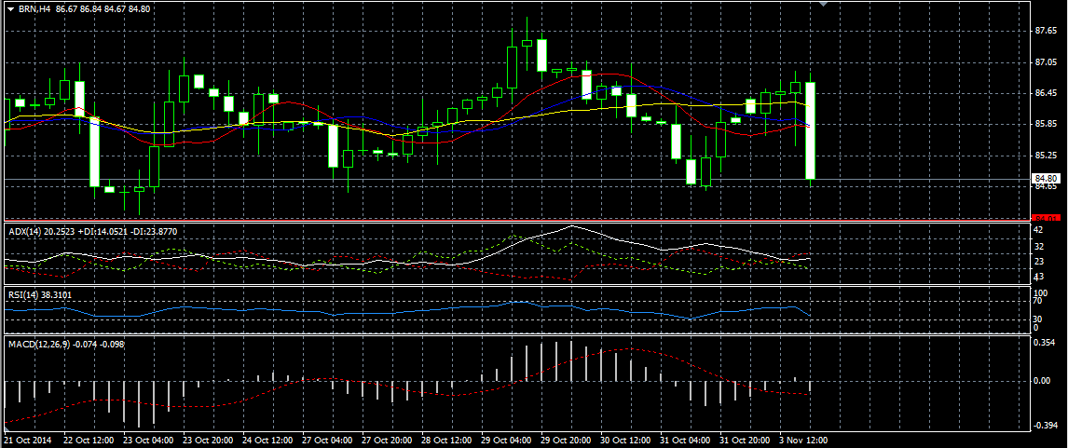
Task: Click the 31 Oct 04:00 time label
Action: coord(686,440)
